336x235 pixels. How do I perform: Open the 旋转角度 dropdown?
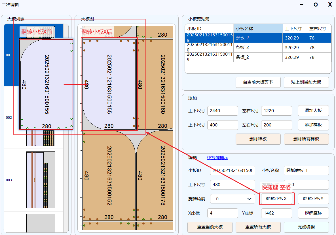click(233, 199)
